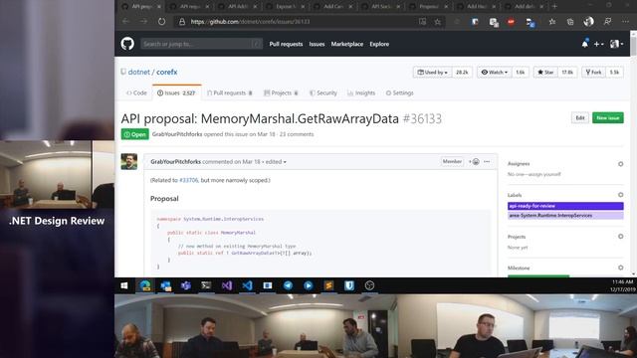Screen dimensions: 637x358
Task: Open the terminal icon in the taskbar
Action: tap(206, 285)
